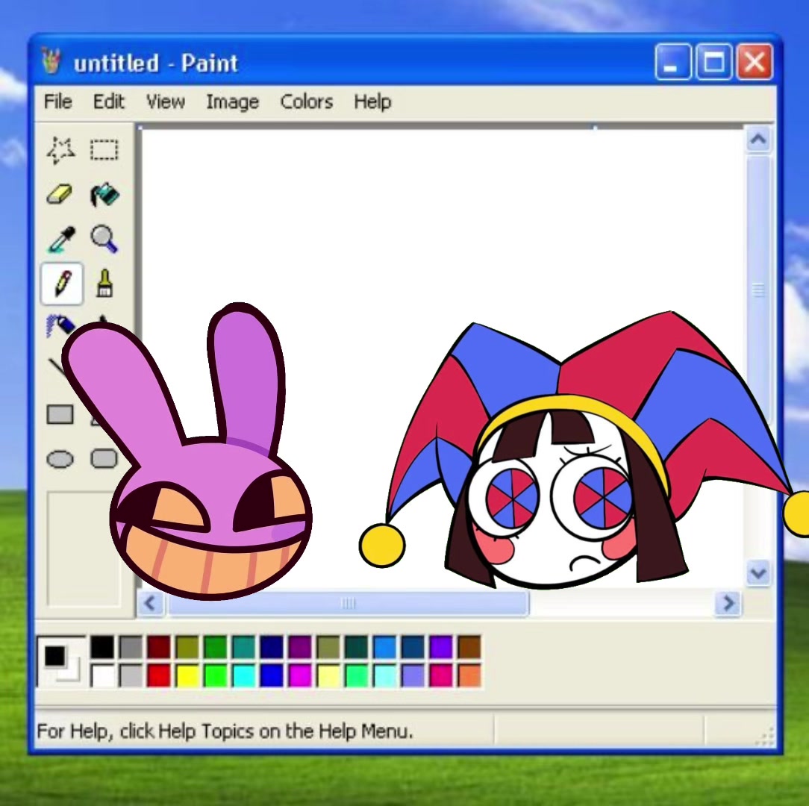Pick the navy blue color swatch
809x806 pixels.
272,647
